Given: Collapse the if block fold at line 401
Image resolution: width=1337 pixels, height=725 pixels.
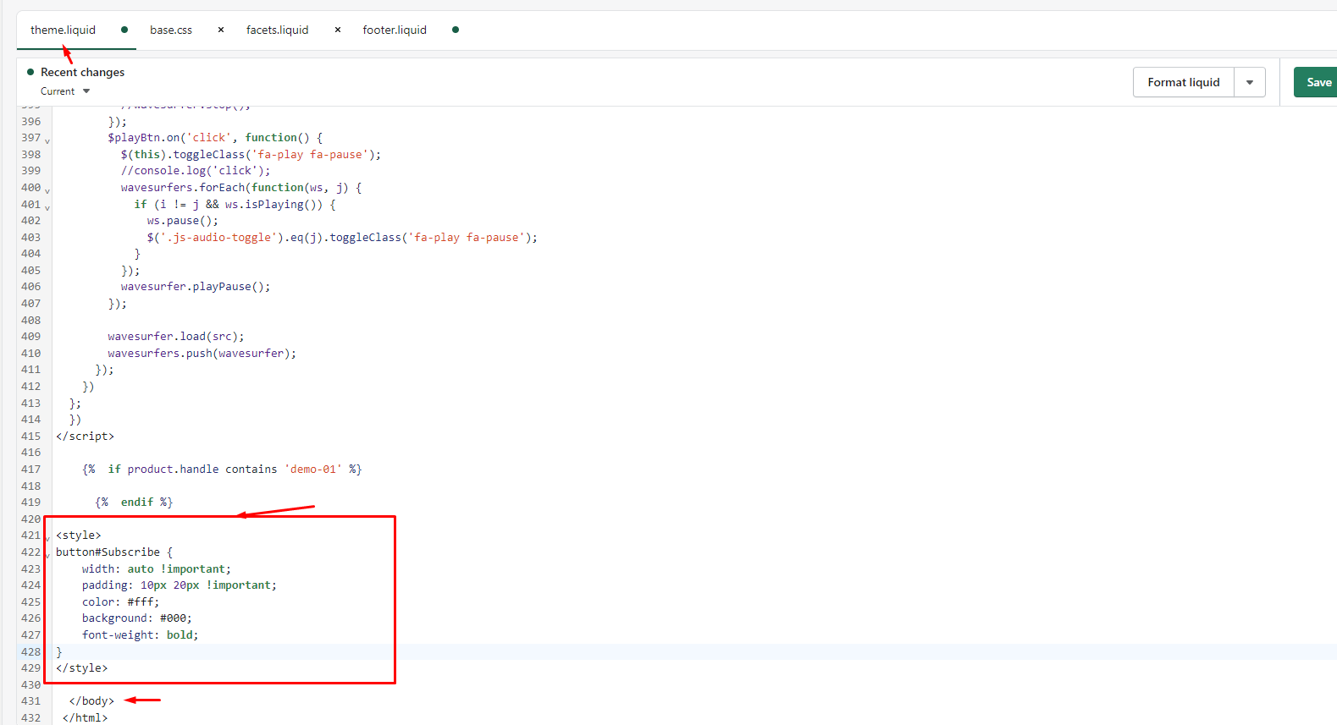Looking at the screenshot, I should tap(47, 207).
